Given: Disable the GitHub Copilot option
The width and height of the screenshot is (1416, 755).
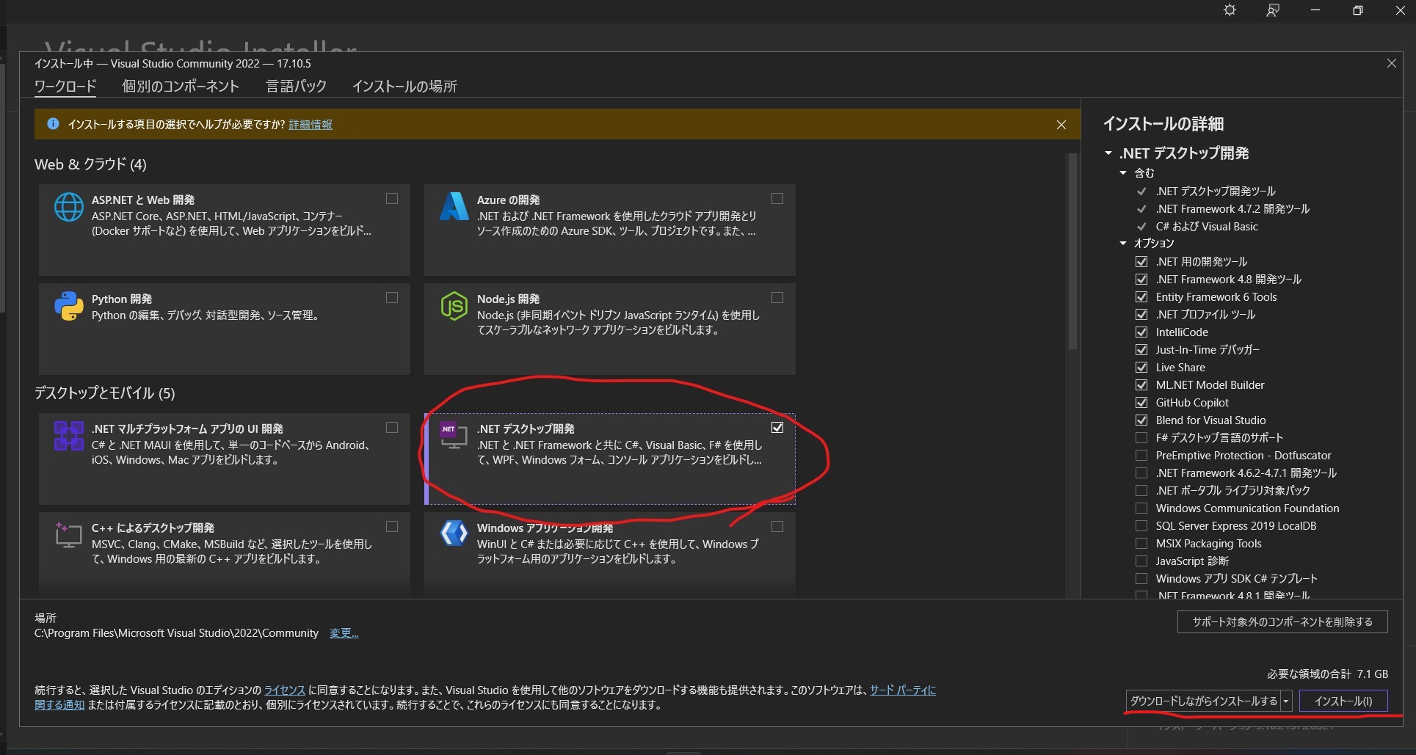Looking at the screenshot, I should [1141, 403].
